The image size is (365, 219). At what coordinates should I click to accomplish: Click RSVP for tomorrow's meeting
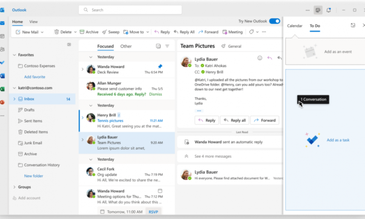pyautogui.click(x=153, y=212)
